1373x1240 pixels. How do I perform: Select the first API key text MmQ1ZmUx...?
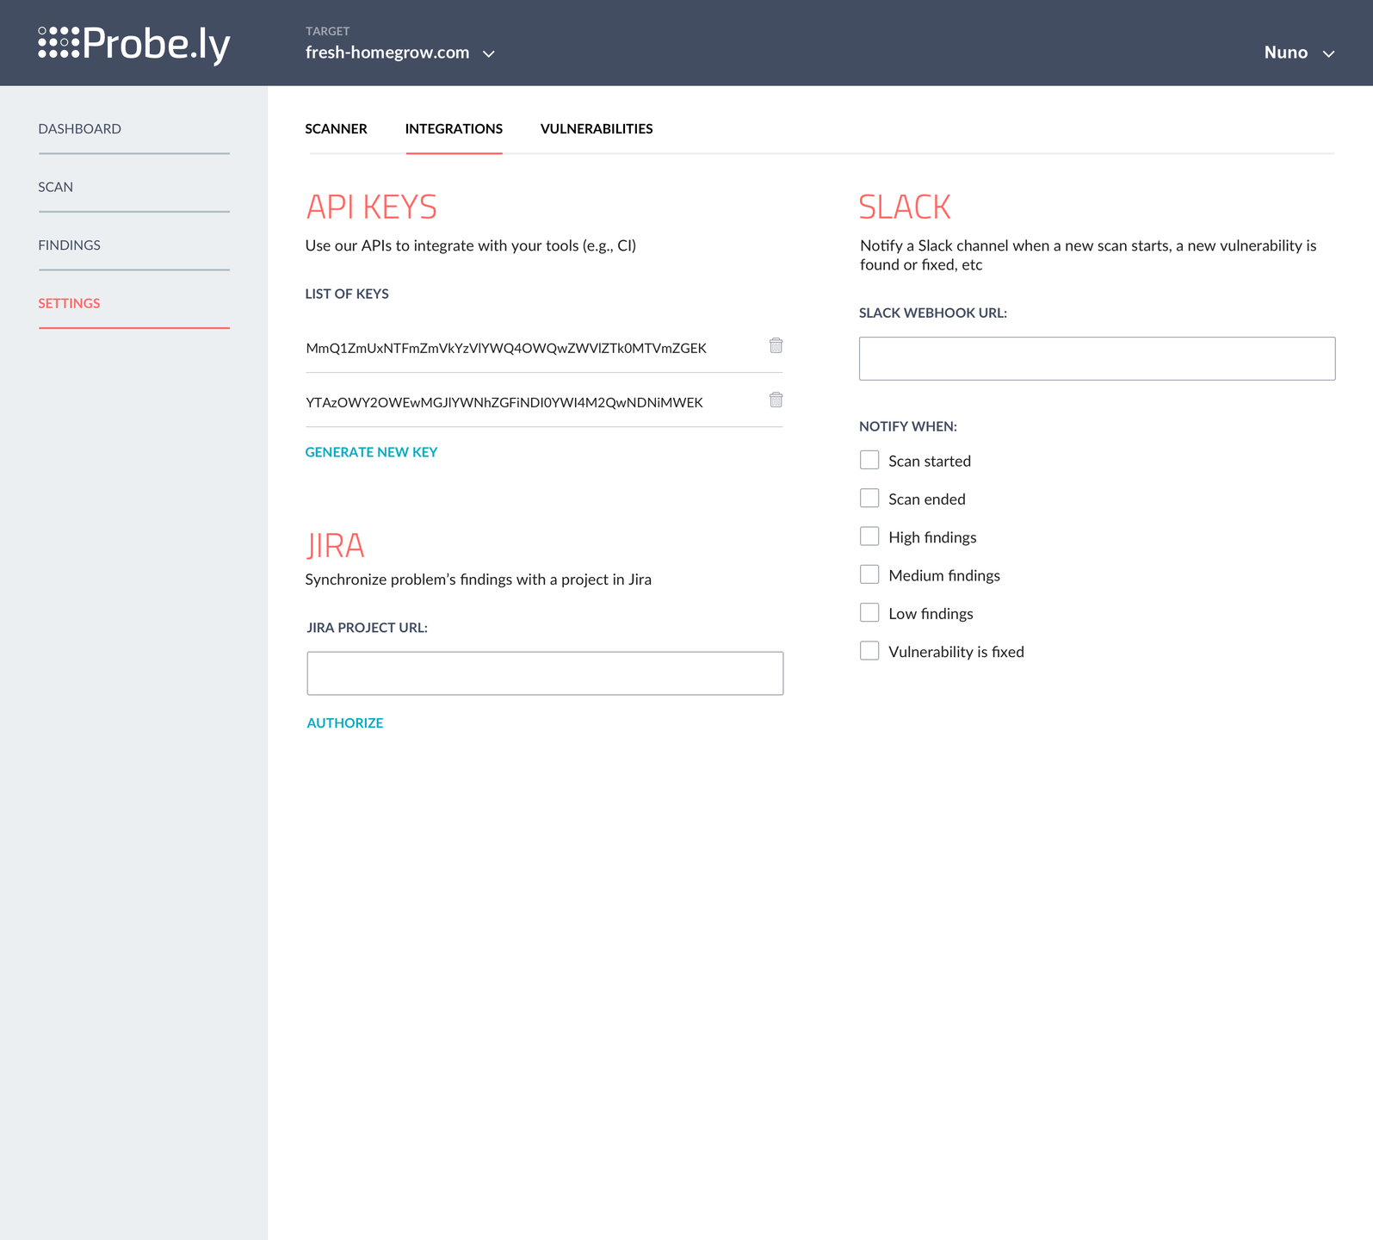point(506,348)
